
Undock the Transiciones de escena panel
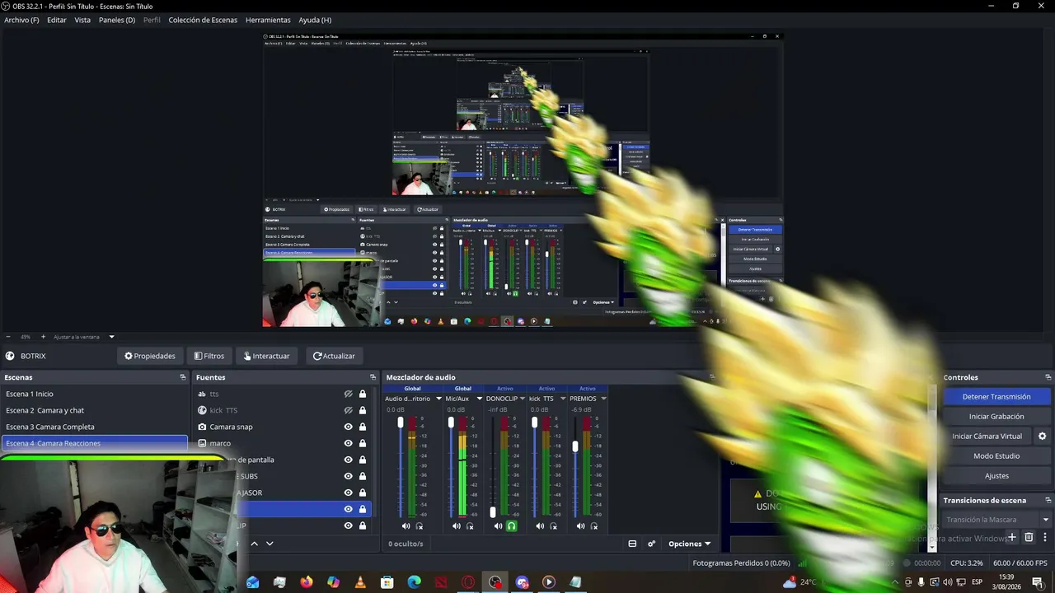coord(1048,500)
